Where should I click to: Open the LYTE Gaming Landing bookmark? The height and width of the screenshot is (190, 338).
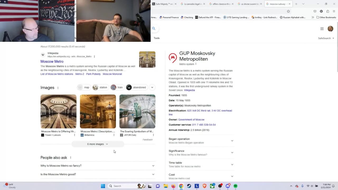point(236,17)
